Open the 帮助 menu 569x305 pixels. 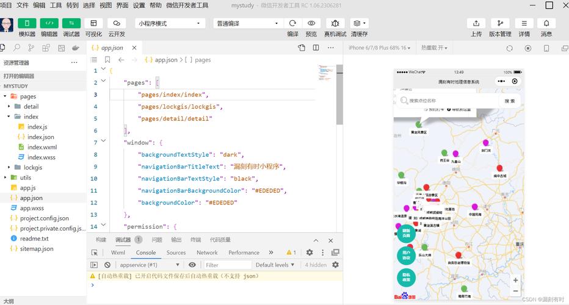[x=155, y=5]
